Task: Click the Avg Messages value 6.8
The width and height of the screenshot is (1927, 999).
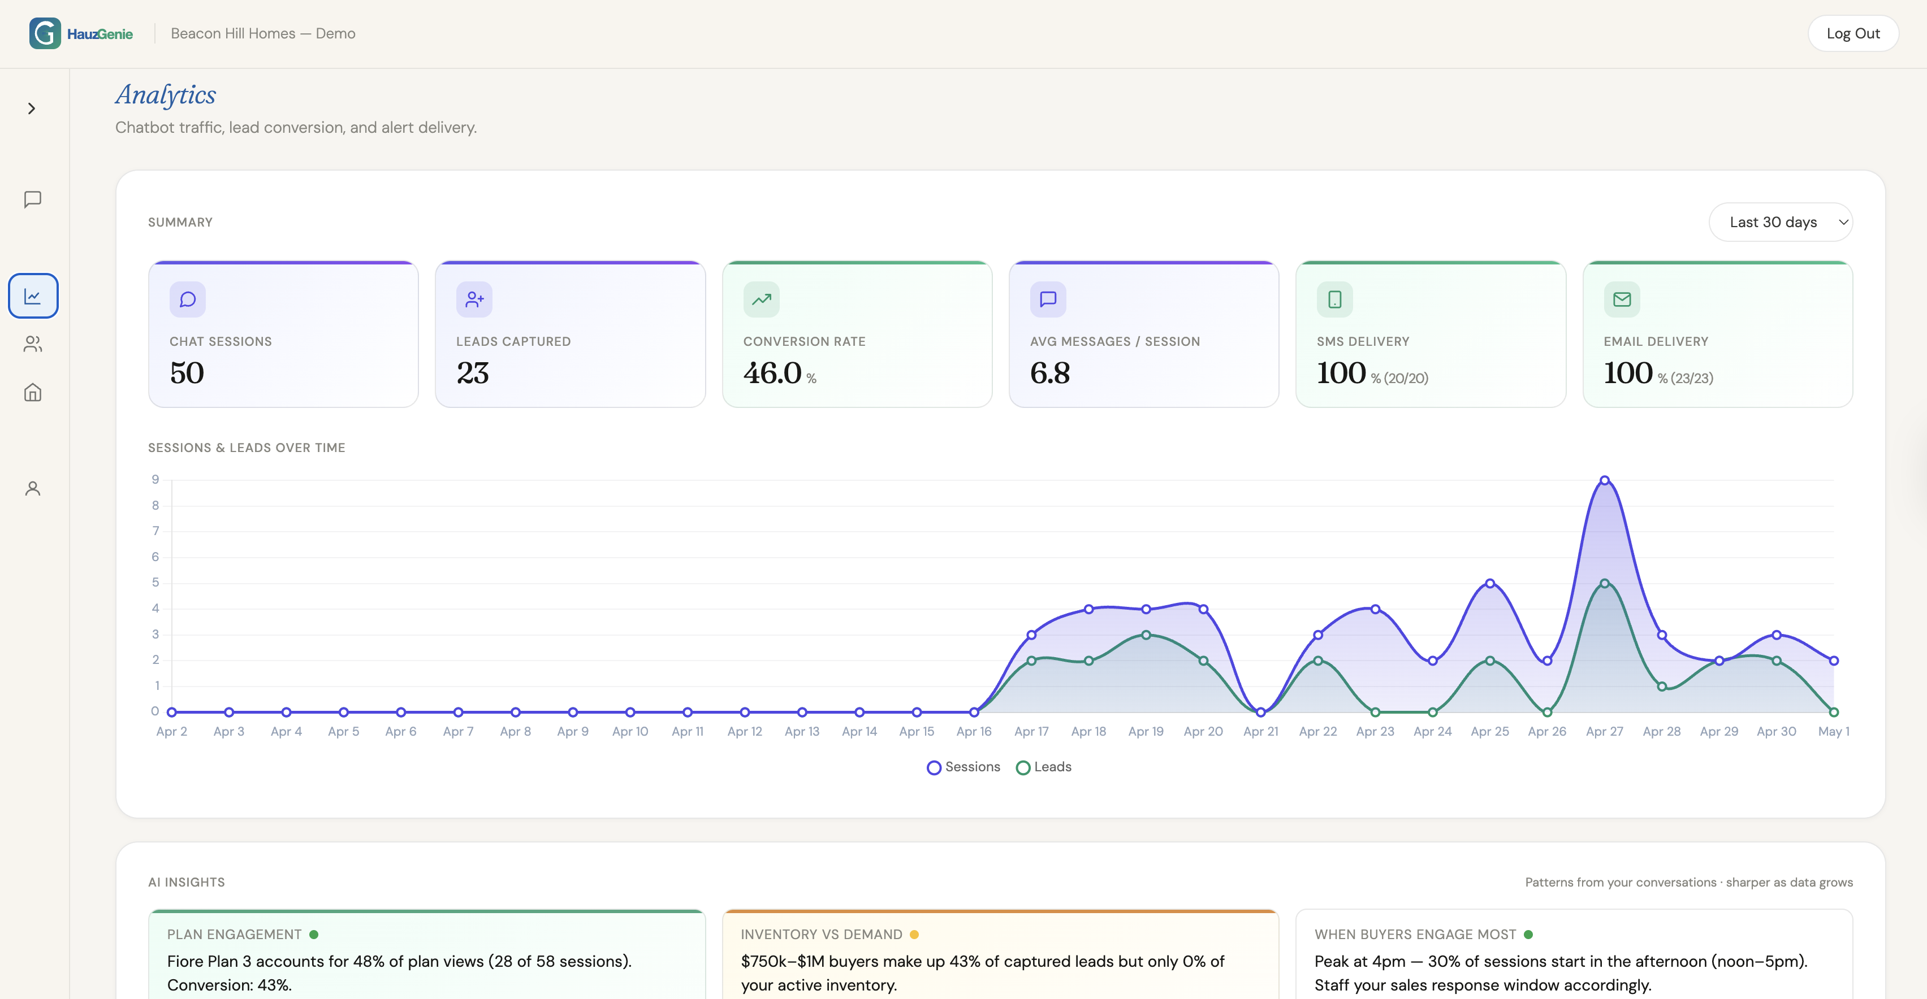Action: pos(1050,373)
